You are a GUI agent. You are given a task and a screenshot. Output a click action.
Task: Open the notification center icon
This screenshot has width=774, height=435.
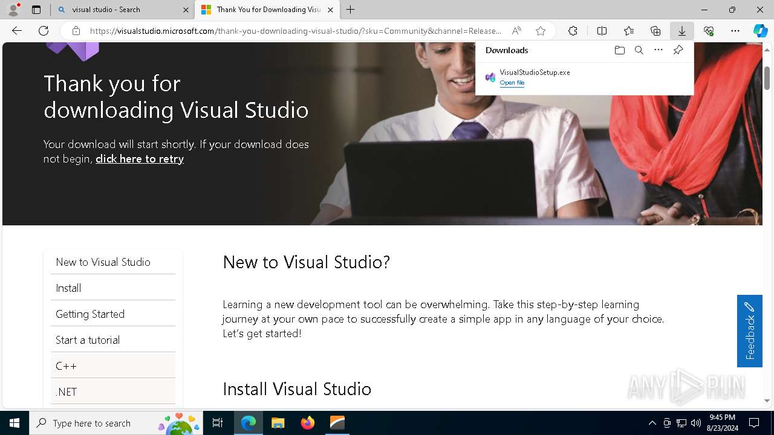coord(754,423)
